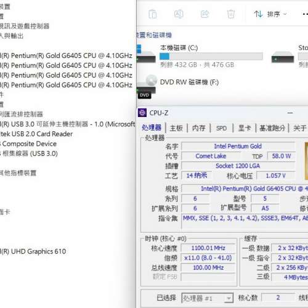Switch to the 处理器 tab in CPU-Z

152,128
